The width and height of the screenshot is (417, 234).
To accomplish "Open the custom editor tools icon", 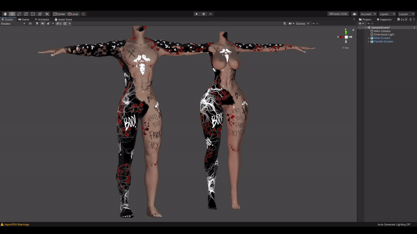I will pyautogui.click(x=47, y=14).
